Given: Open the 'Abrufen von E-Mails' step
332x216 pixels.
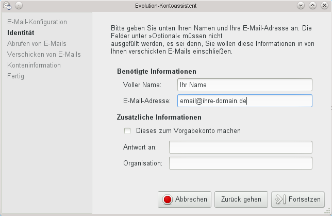Looking at the screenshot, I should 37,43.
